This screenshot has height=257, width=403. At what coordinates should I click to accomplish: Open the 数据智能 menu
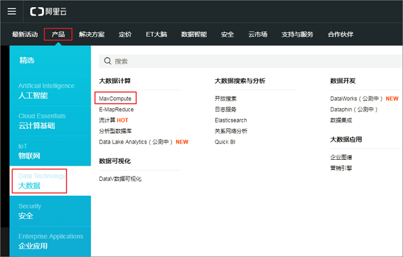(194, 34)
